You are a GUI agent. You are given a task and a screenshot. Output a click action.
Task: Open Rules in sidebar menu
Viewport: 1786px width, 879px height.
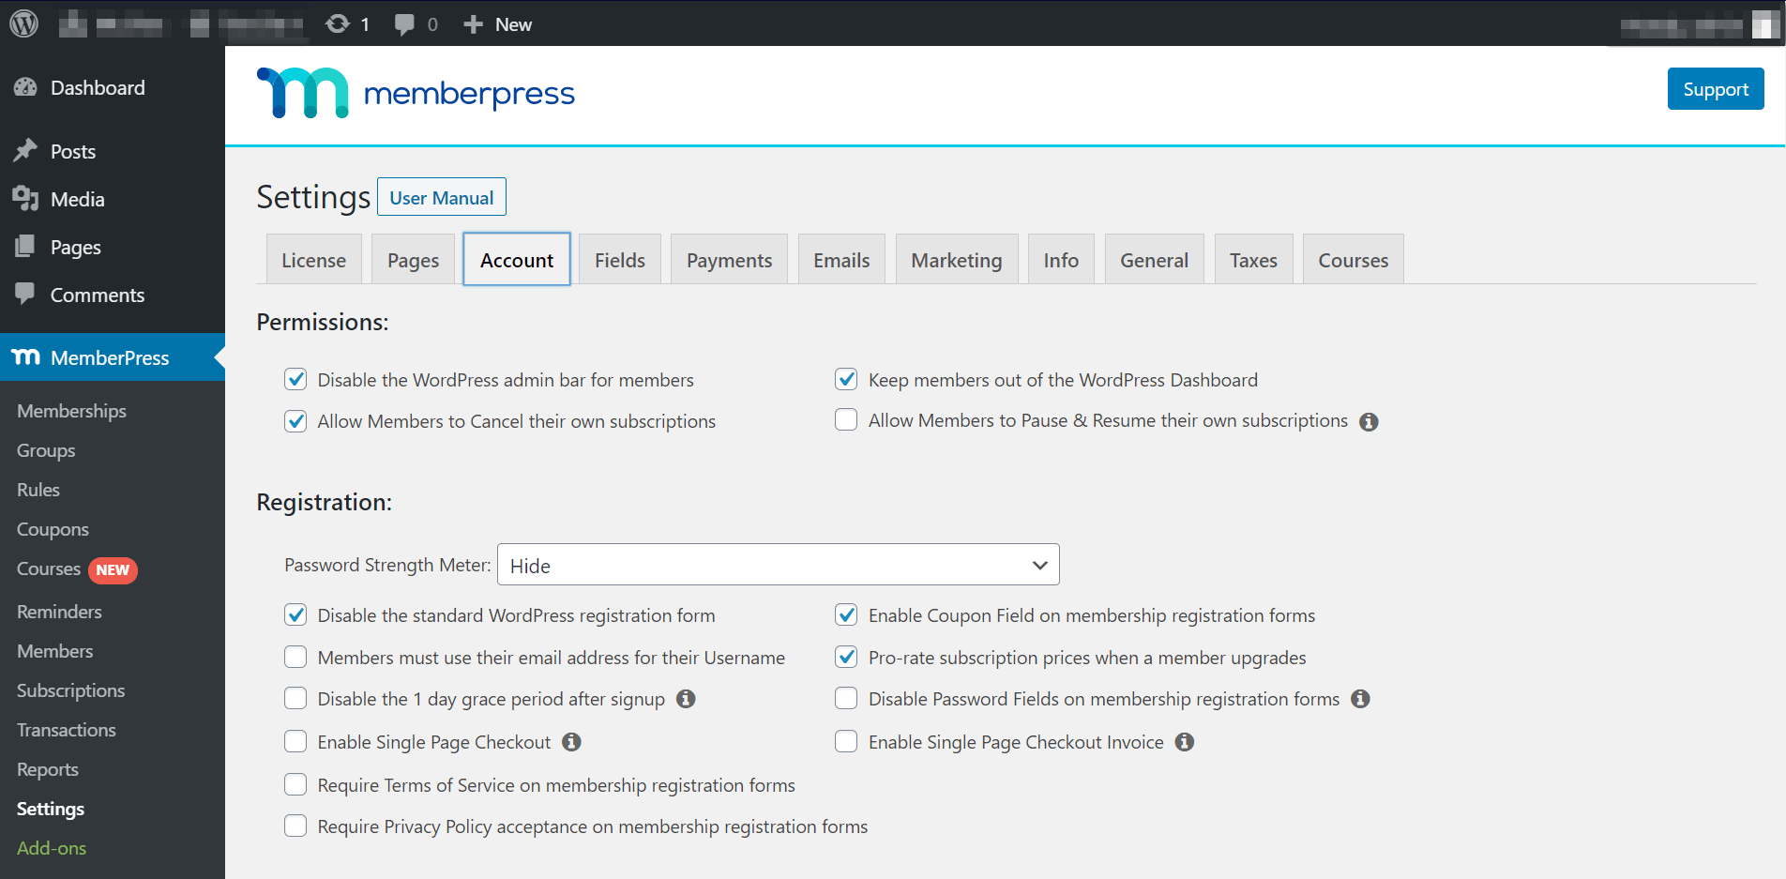(x=38, y=490)
